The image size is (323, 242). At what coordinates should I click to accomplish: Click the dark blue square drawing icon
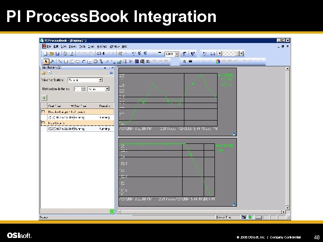point(136,61)
